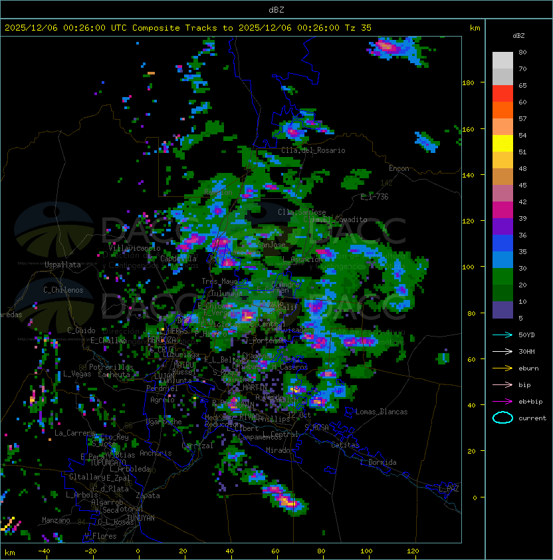Click the cyan current ellipse icon

click(x=502, y=418)
